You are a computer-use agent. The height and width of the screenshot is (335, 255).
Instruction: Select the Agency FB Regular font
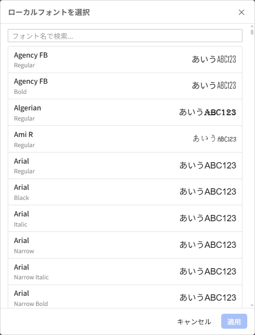(125, 60)
